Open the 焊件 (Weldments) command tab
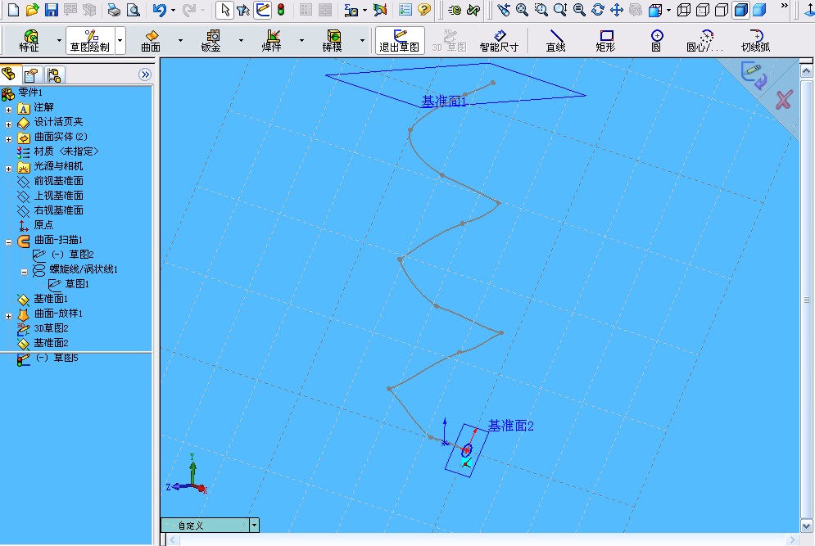This screenshot has height=546, width=815. click(x=271, y=41)
